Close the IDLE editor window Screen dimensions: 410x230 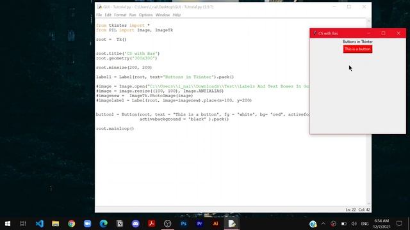(x=364, y=7)
